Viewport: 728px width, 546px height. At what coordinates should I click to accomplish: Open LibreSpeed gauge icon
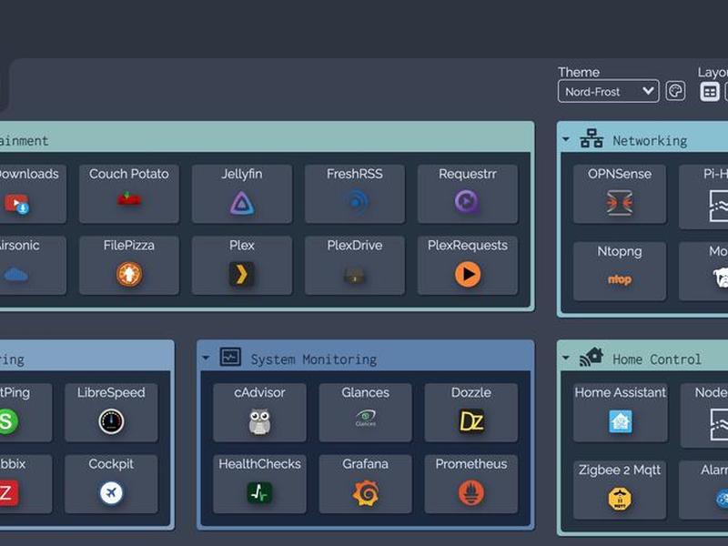pos(111,421)
